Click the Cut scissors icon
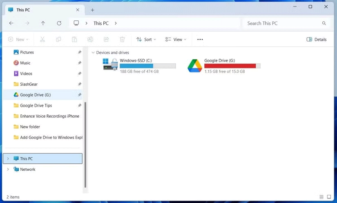The width and height of the screenshot is (337, 203). [x=42, y=39]
